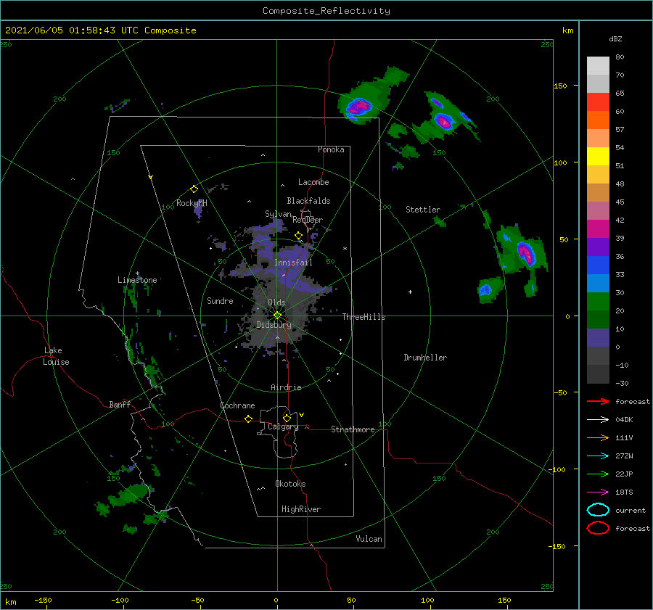
Task: Click the 'current' legend text
Action: [x=631, y=510]
